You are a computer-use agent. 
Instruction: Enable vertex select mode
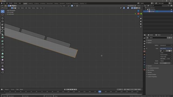coord(12,8)
